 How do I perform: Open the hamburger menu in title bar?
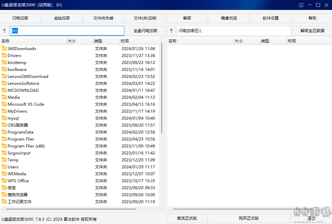point(301,5)
